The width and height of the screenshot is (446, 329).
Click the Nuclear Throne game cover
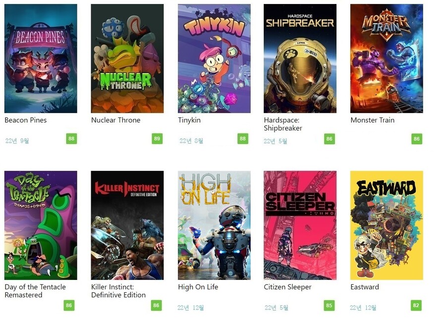click(x=127, y=58)
